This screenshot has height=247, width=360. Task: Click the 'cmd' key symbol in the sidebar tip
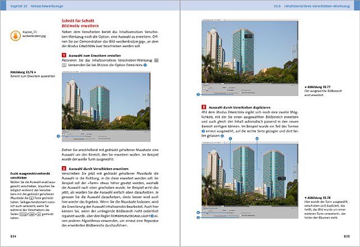(31, 214)
